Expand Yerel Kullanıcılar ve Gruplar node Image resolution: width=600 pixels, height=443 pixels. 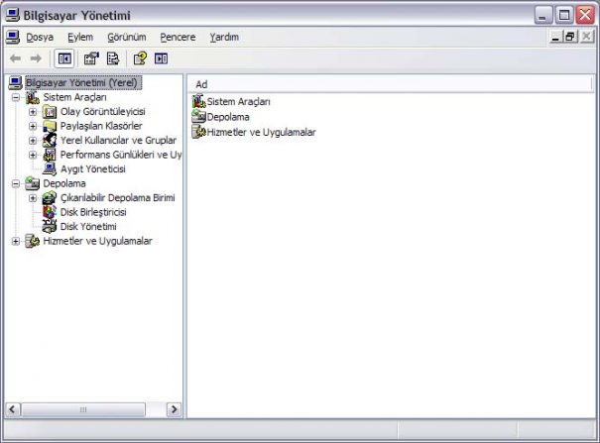click(33, 141)
